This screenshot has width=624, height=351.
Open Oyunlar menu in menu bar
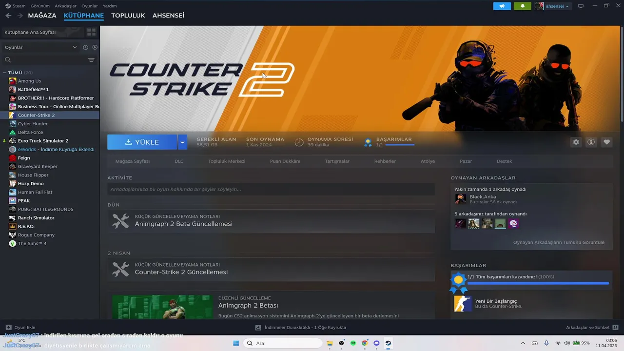[x=90, y=6]
